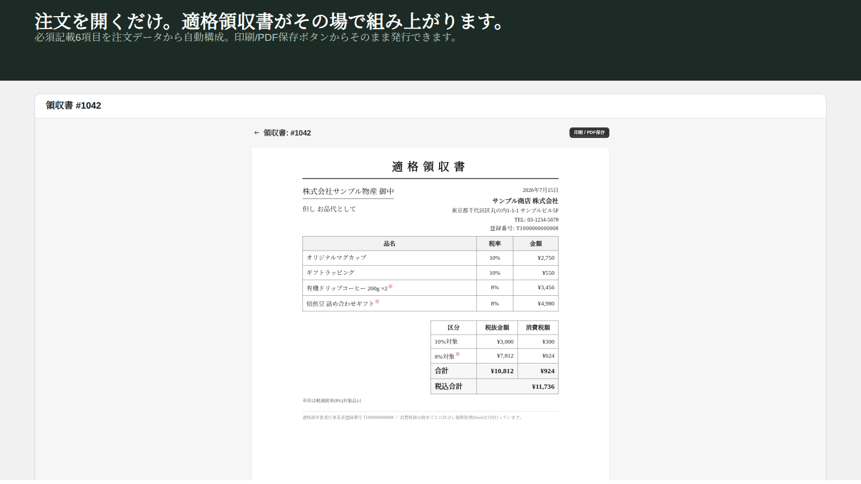Click the address 東京都千代田区丸の内1-1-1

coord(485,211)
